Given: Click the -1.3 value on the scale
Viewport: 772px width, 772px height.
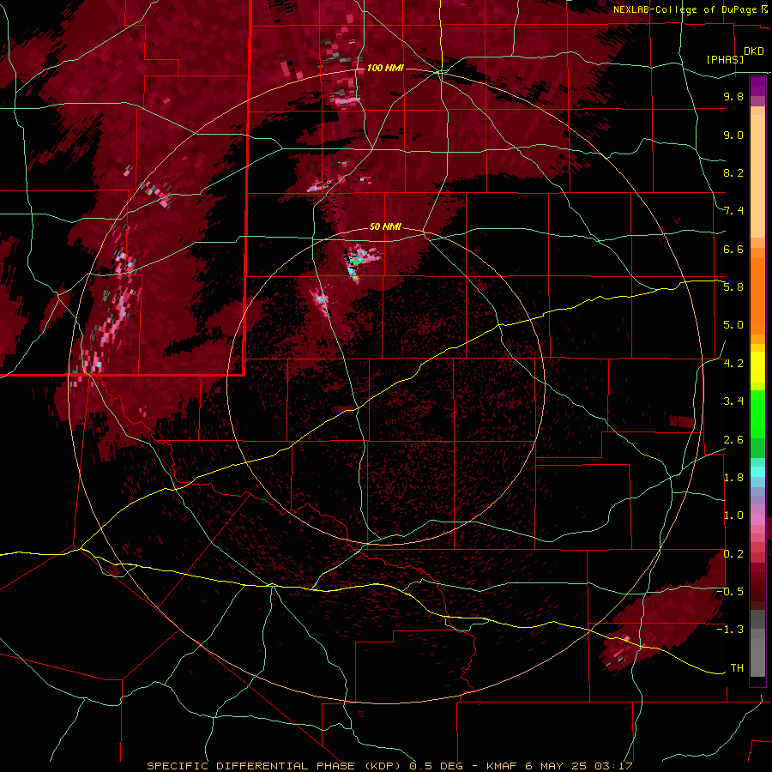Looking at the screenshot, I should [730, 630].
